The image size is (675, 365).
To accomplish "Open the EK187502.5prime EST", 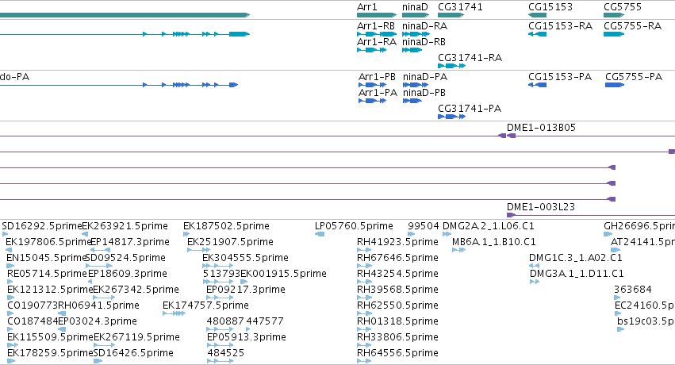I will 226,226.
